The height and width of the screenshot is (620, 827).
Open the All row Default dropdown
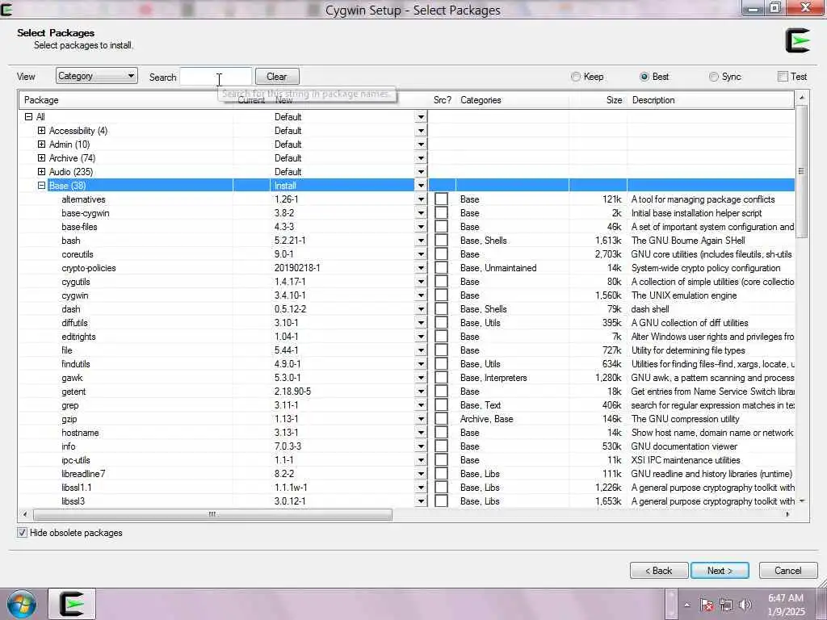tap(421, 117)
